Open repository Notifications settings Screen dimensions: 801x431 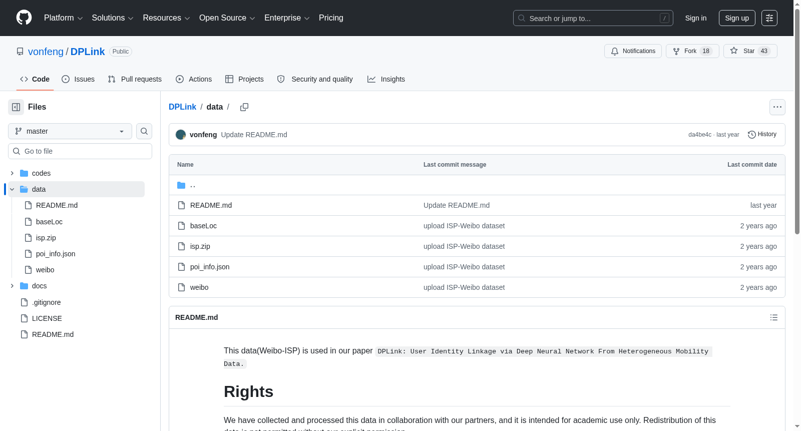coord(633,51)
